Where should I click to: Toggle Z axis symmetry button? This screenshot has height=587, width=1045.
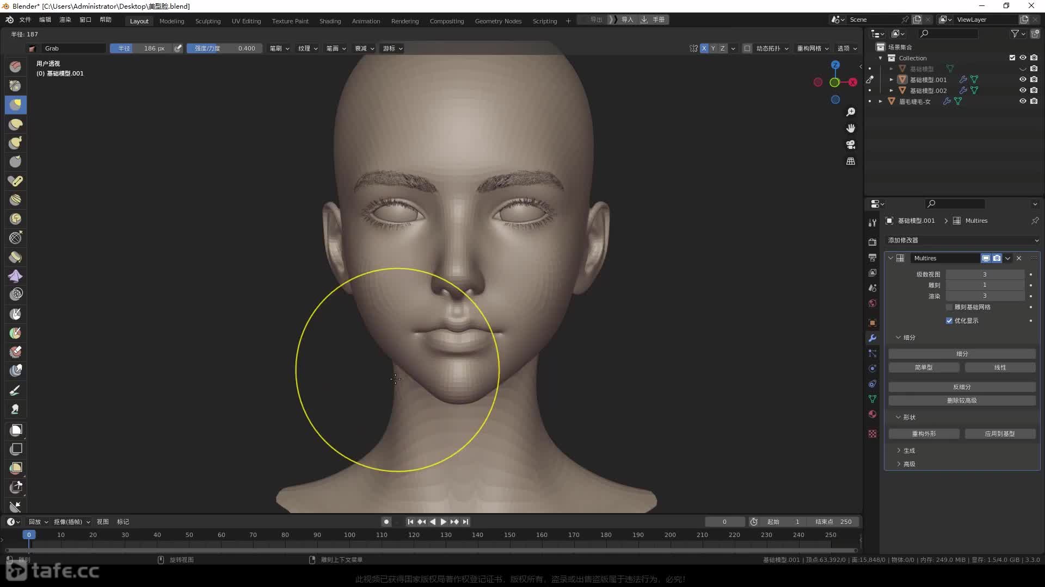click(x=722, y=48)
